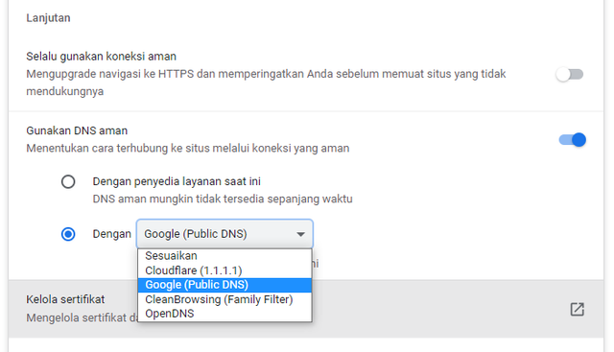Choose Cloudflare (1.1.1.1) from the list
Viewport: 614px width, 352px height.
pos(224,270)
